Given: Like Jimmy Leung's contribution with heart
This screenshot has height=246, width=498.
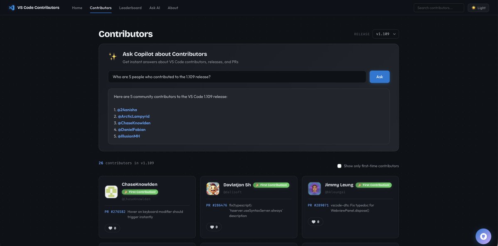Looking at the screenshot, I should [x=315, y=222].
